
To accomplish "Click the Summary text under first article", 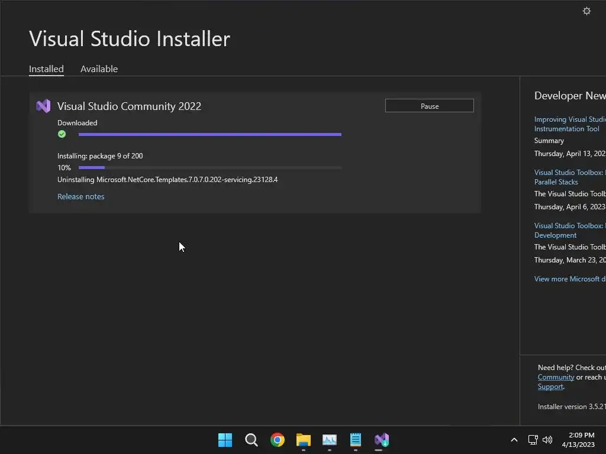I will pyautogui.click(x=549, y=141).
